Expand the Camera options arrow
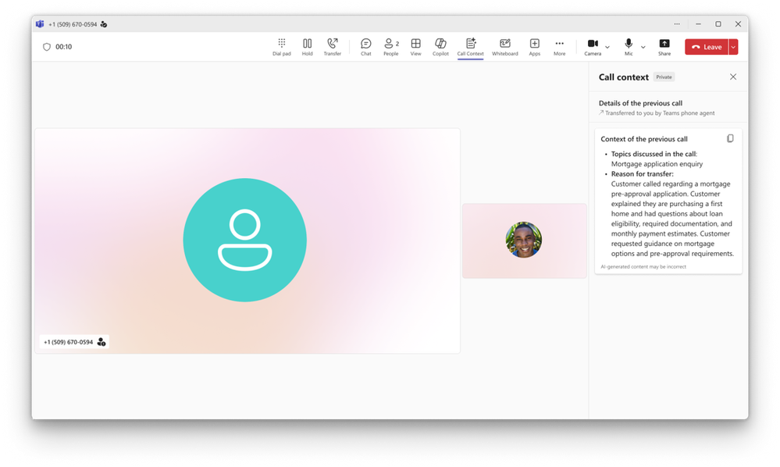 607,48
